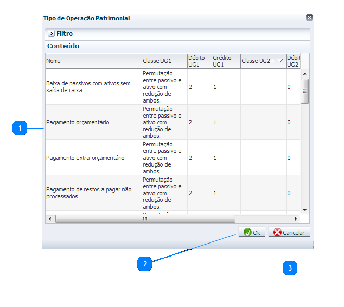Click the vertical scrollbar down arrow
The width and height of the screenshot is (344, 307).
305,210
